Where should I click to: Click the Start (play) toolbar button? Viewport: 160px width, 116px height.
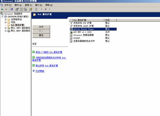point(42,9)
